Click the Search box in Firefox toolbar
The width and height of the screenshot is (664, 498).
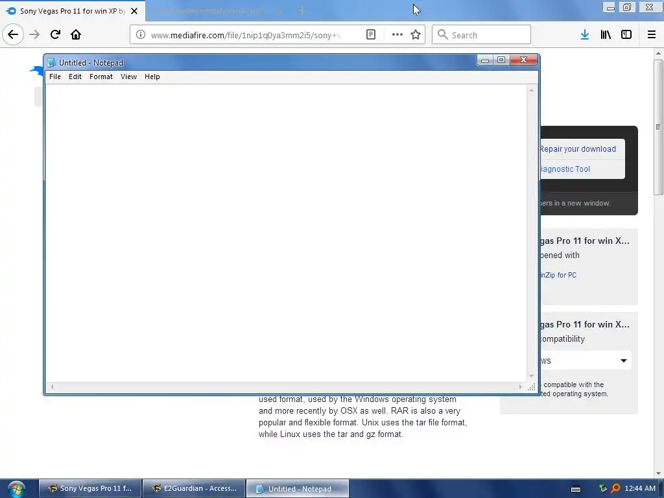click(x=482, y=35)
